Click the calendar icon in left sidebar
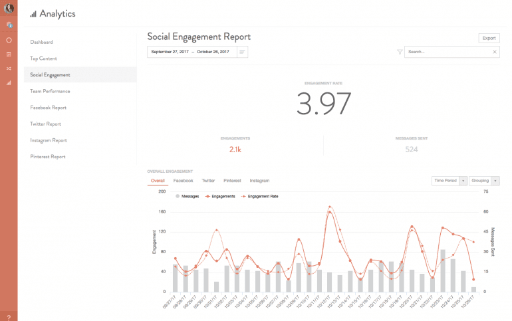This screenshot has height=321, width=512. tap(9, 54)
